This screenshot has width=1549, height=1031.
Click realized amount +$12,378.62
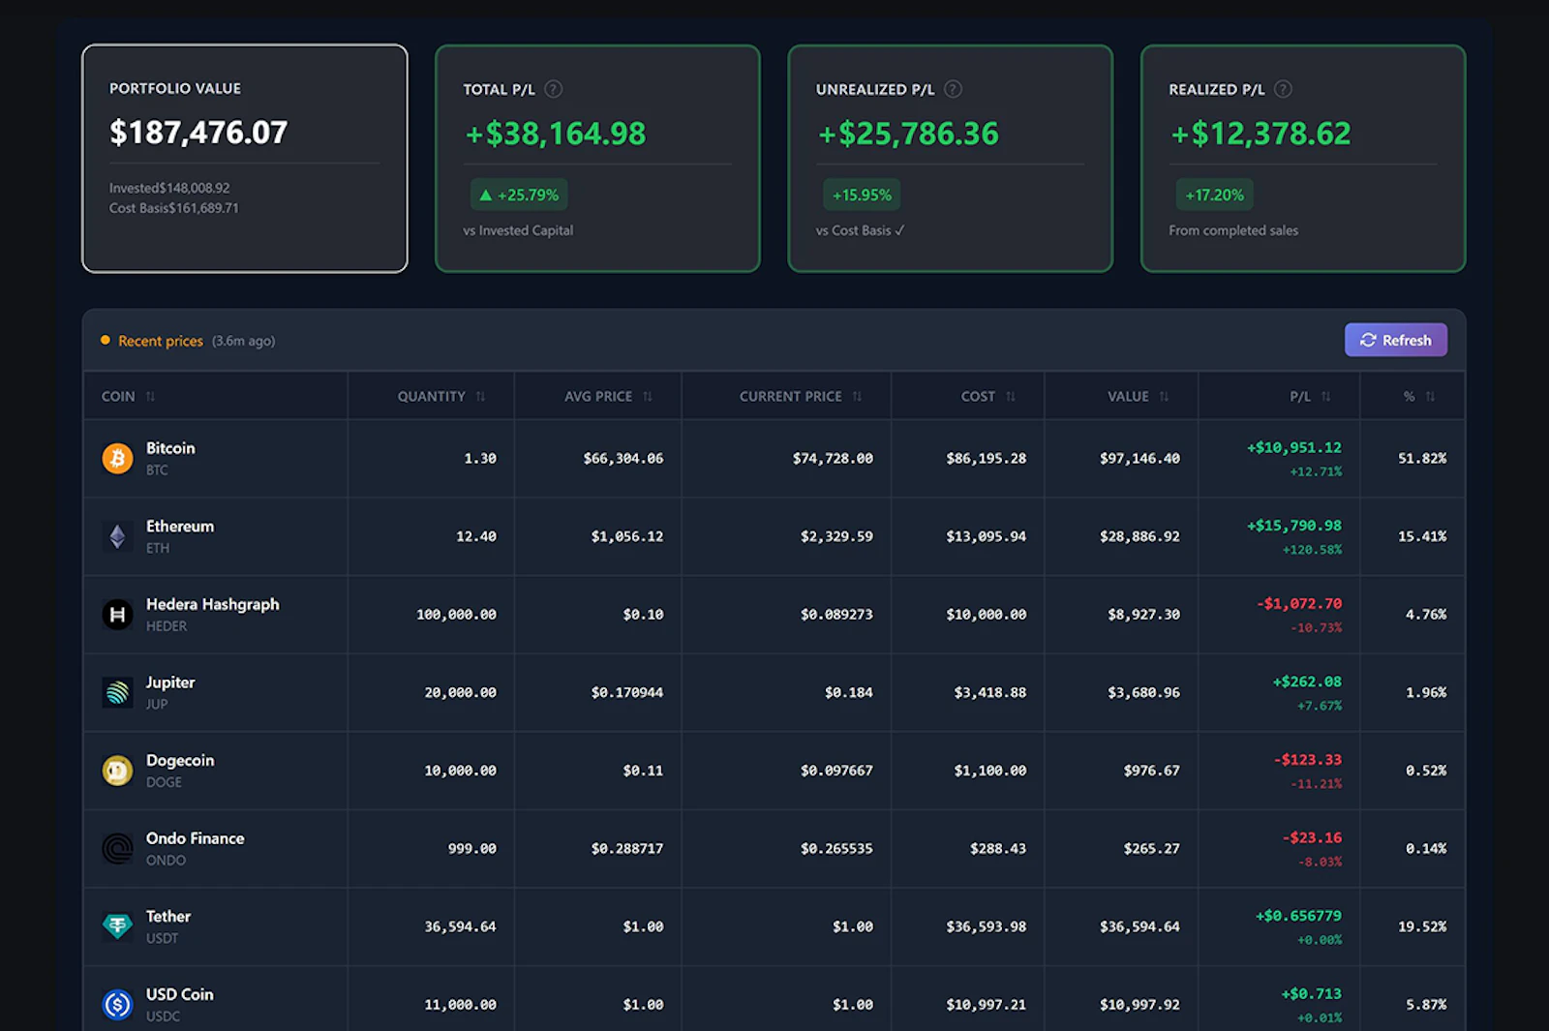1260,134
